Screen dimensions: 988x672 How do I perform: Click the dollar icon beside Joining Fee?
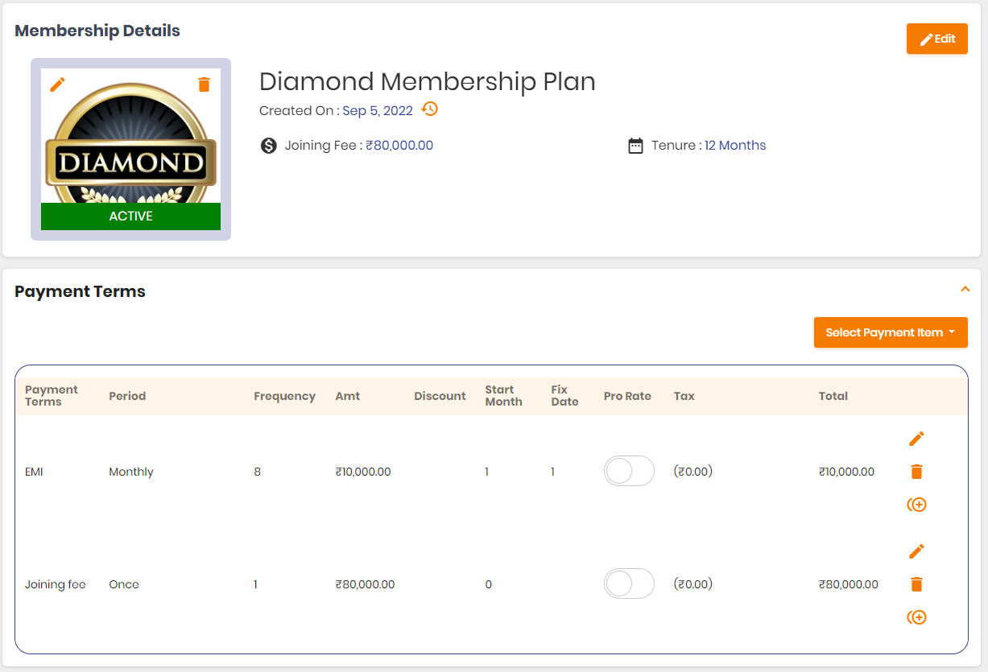click(x=269, y=146)
